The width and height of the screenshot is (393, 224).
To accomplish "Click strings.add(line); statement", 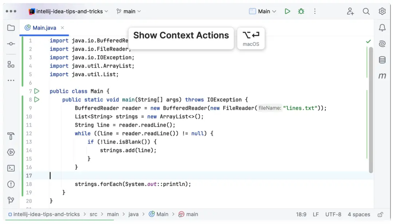I will click(x=128, y=150).
